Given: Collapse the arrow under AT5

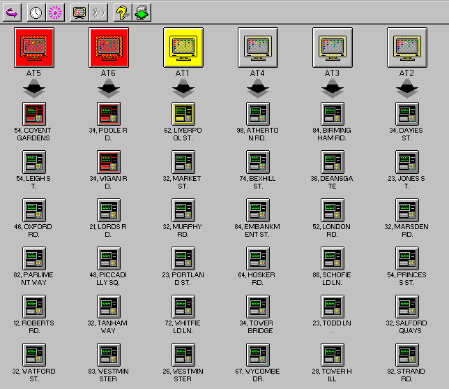Looking at the screenshot, I should (x=34, y=89).
